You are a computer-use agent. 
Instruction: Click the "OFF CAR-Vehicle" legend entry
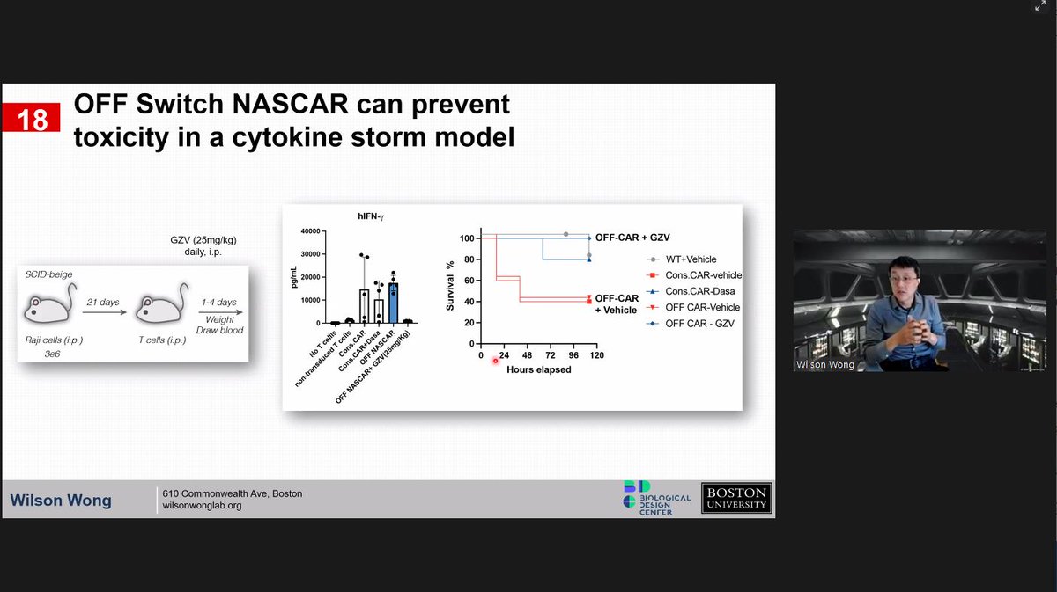click(693, 307)
